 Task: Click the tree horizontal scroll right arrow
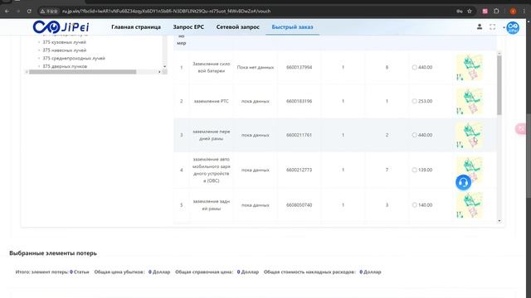159,72
